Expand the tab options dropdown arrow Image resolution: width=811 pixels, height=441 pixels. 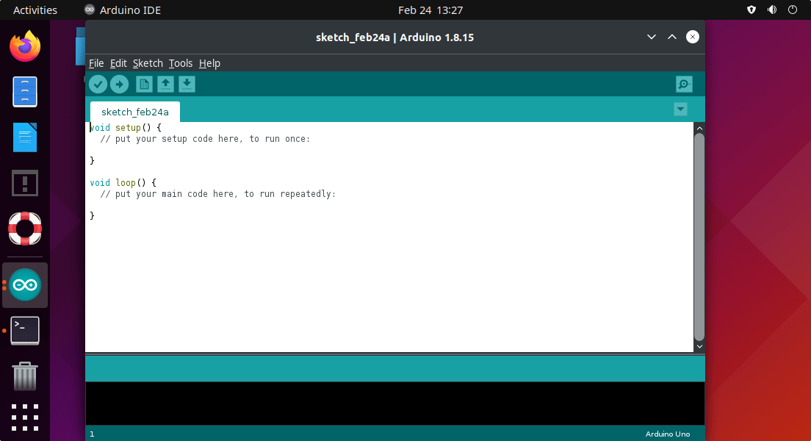pos(680,110)
